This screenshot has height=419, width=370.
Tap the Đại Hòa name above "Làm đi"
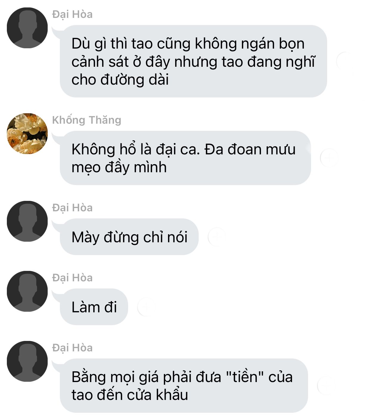point(72,278)
